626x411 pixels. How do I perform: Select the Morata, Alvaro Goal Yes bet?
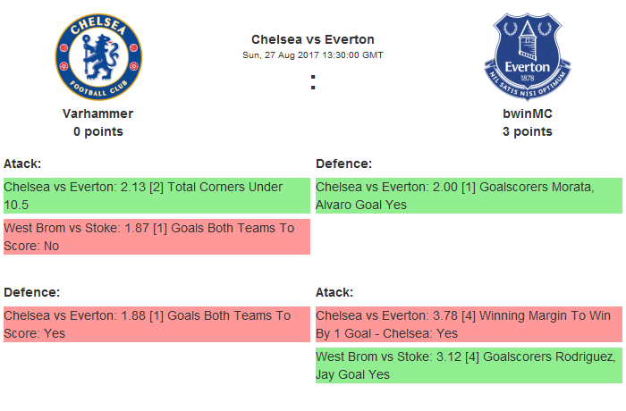468,196
